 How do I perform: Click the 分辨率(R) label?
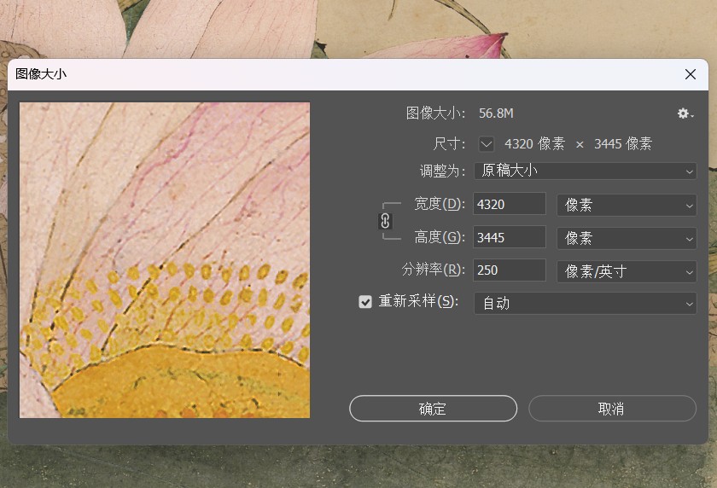point(433,270)
